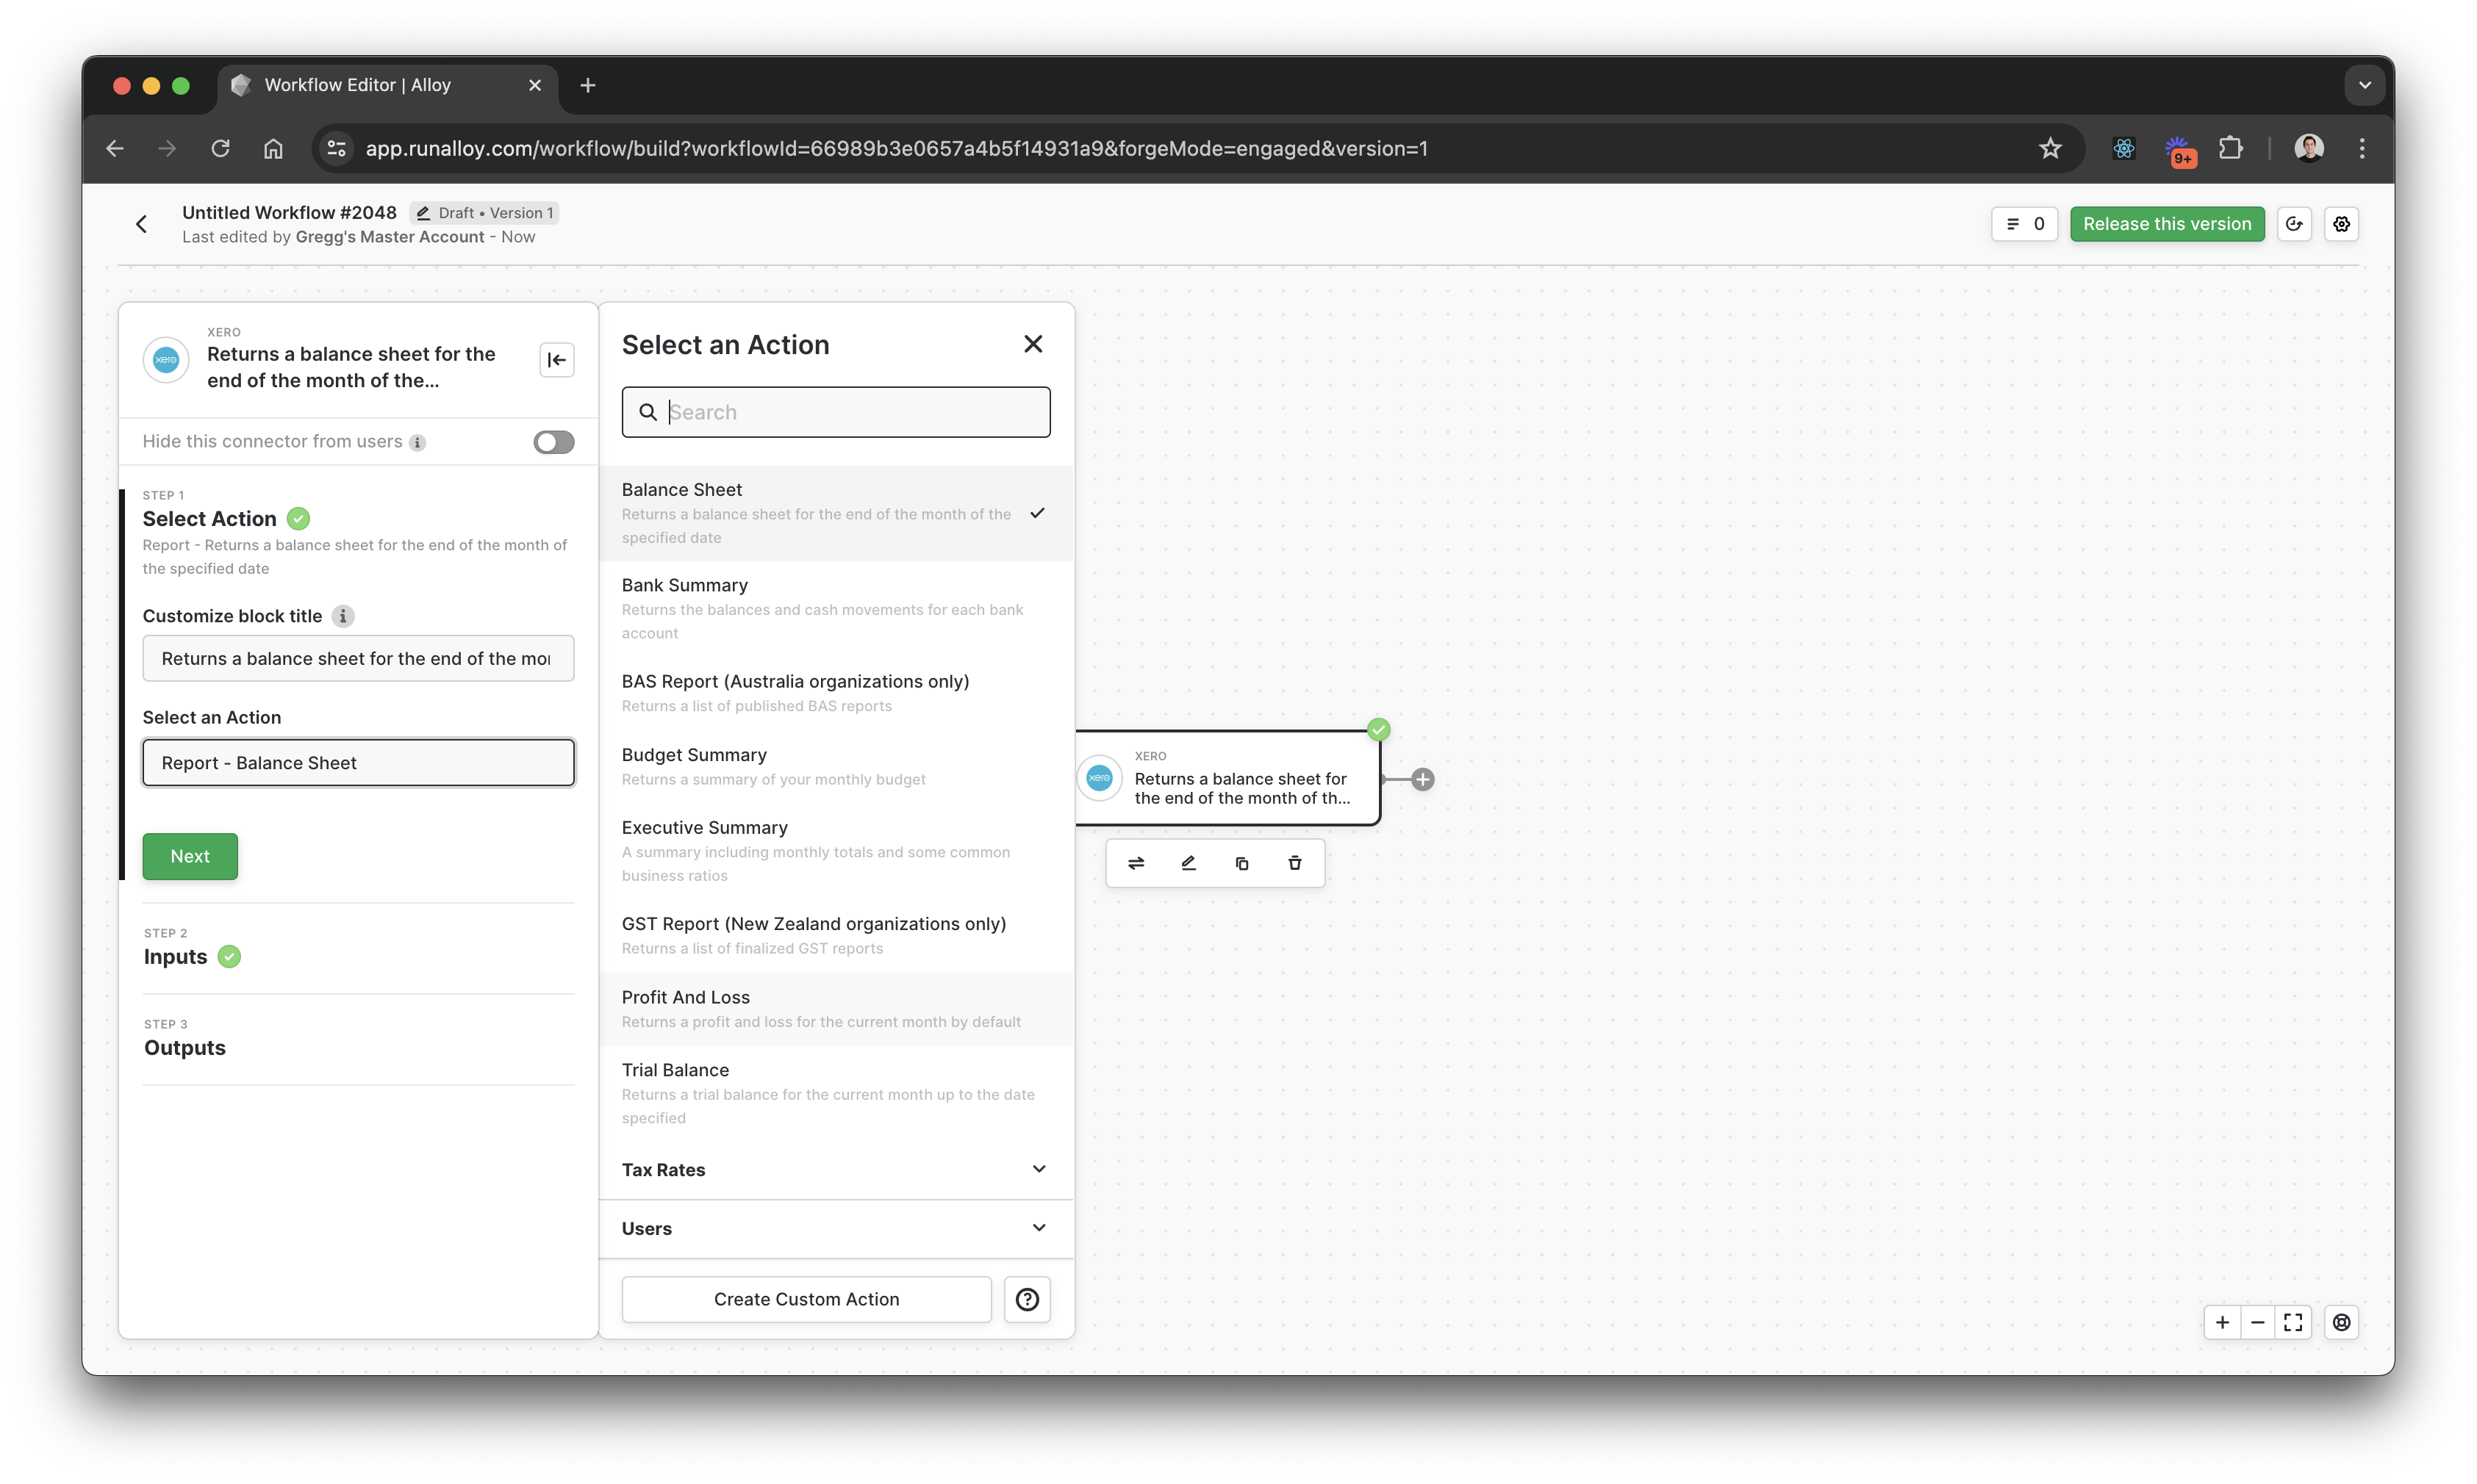Collapse the Xero side panel arrow icon

pyautogui.click(x=556, y=360)
